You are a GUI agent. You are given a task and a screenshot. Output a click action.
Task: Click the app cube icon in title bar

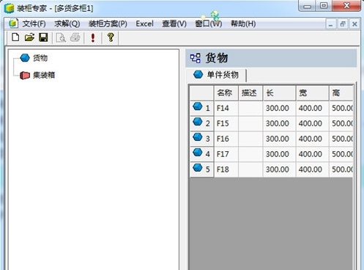pos(10,8)
